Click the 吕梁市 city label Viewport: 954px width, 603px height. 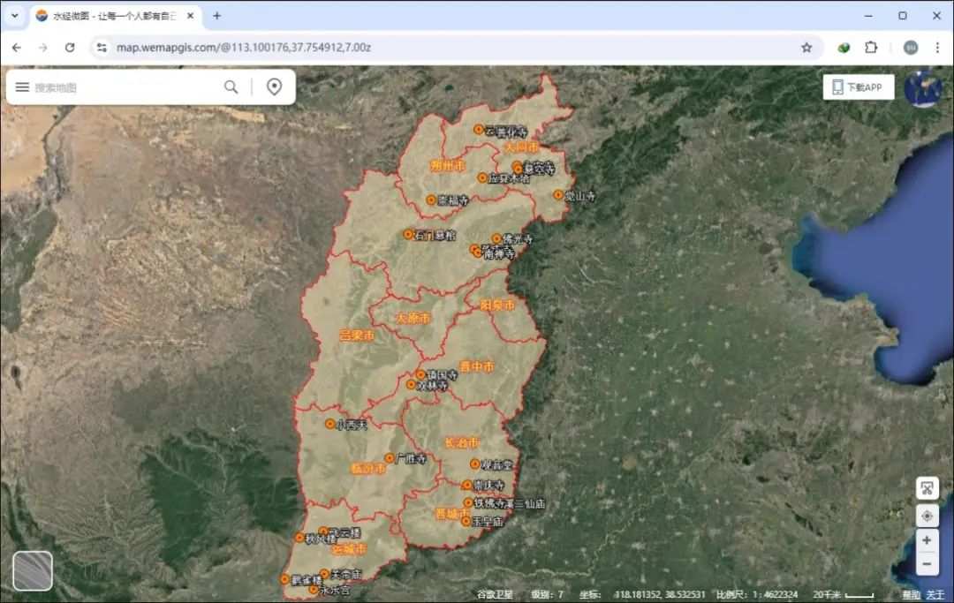coord(357,335)
